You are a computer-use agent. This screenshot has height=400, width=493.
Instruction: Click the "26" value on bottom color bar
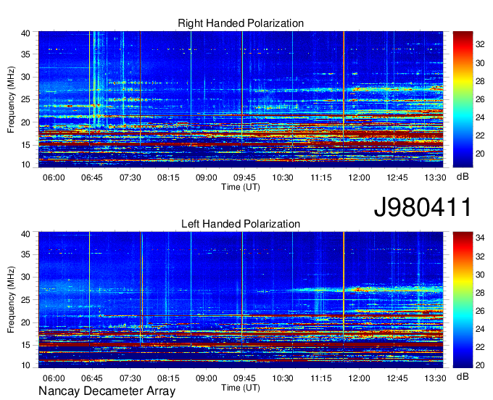click(480, 311)
